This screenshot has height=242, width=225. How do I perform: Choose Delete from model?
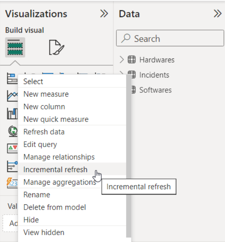[x=72, y=207]
